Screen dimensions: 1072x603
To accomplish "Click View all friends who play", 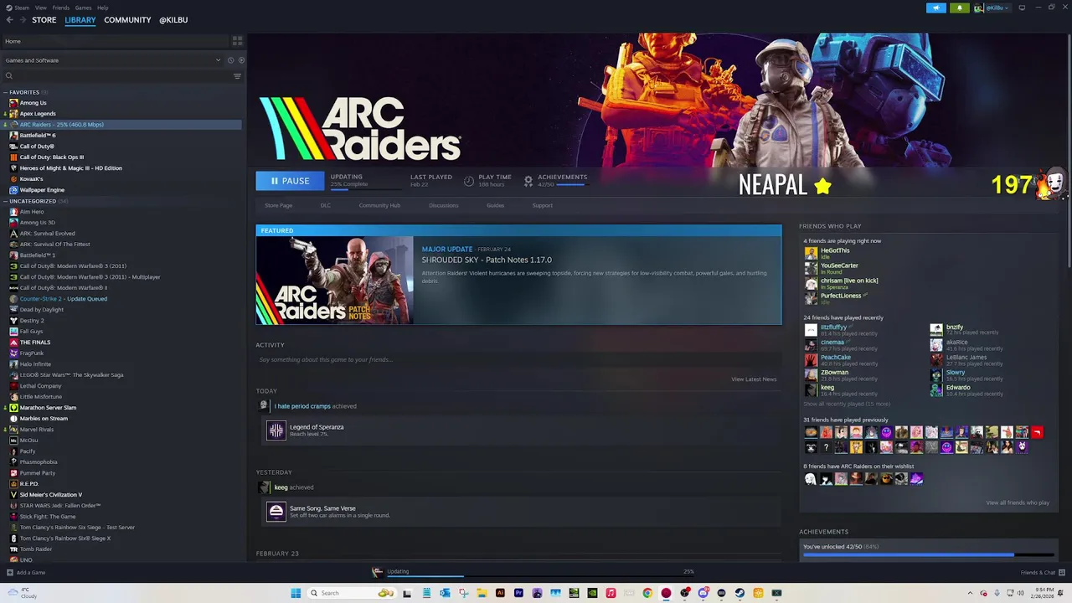I will 1018,502.
